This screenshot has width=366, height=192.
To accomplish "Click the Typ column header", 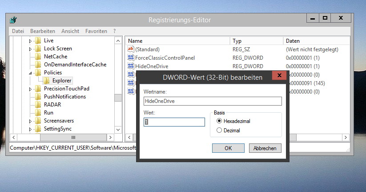I will [256, 41].
